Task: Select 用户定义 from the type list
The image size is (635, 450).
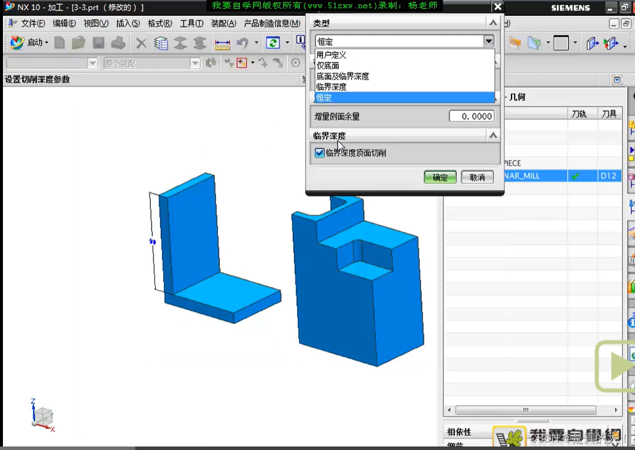Action: [x=404, y=54]
